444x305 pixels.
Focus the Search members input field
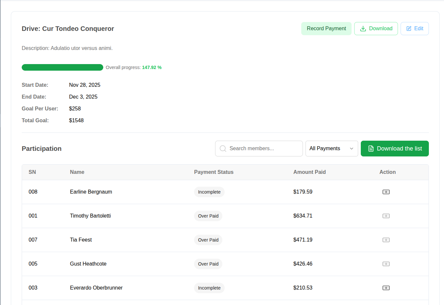pos(259,149)
